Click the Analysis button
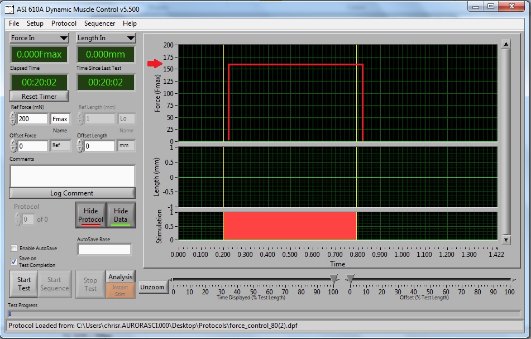 [x=121, y=276]
